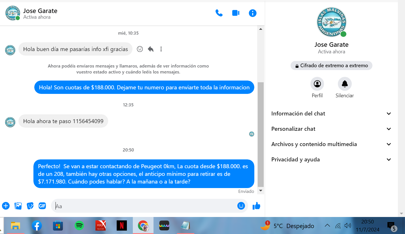Click Jose Garate's avatar in the chat header
This screenshot has width=405, height=234.
[13, 13]
